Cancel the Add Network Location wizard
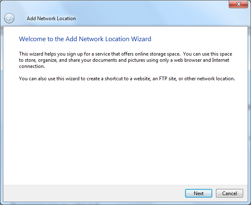Screen dimensions: 251x205 230,193
